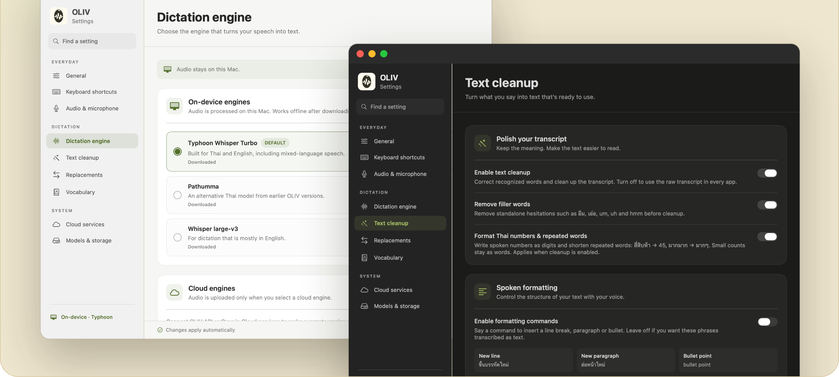839x377 pixels.
Task: Open Keyboard shortcuts in the dark window sidebar
Action: click(400, 157)
